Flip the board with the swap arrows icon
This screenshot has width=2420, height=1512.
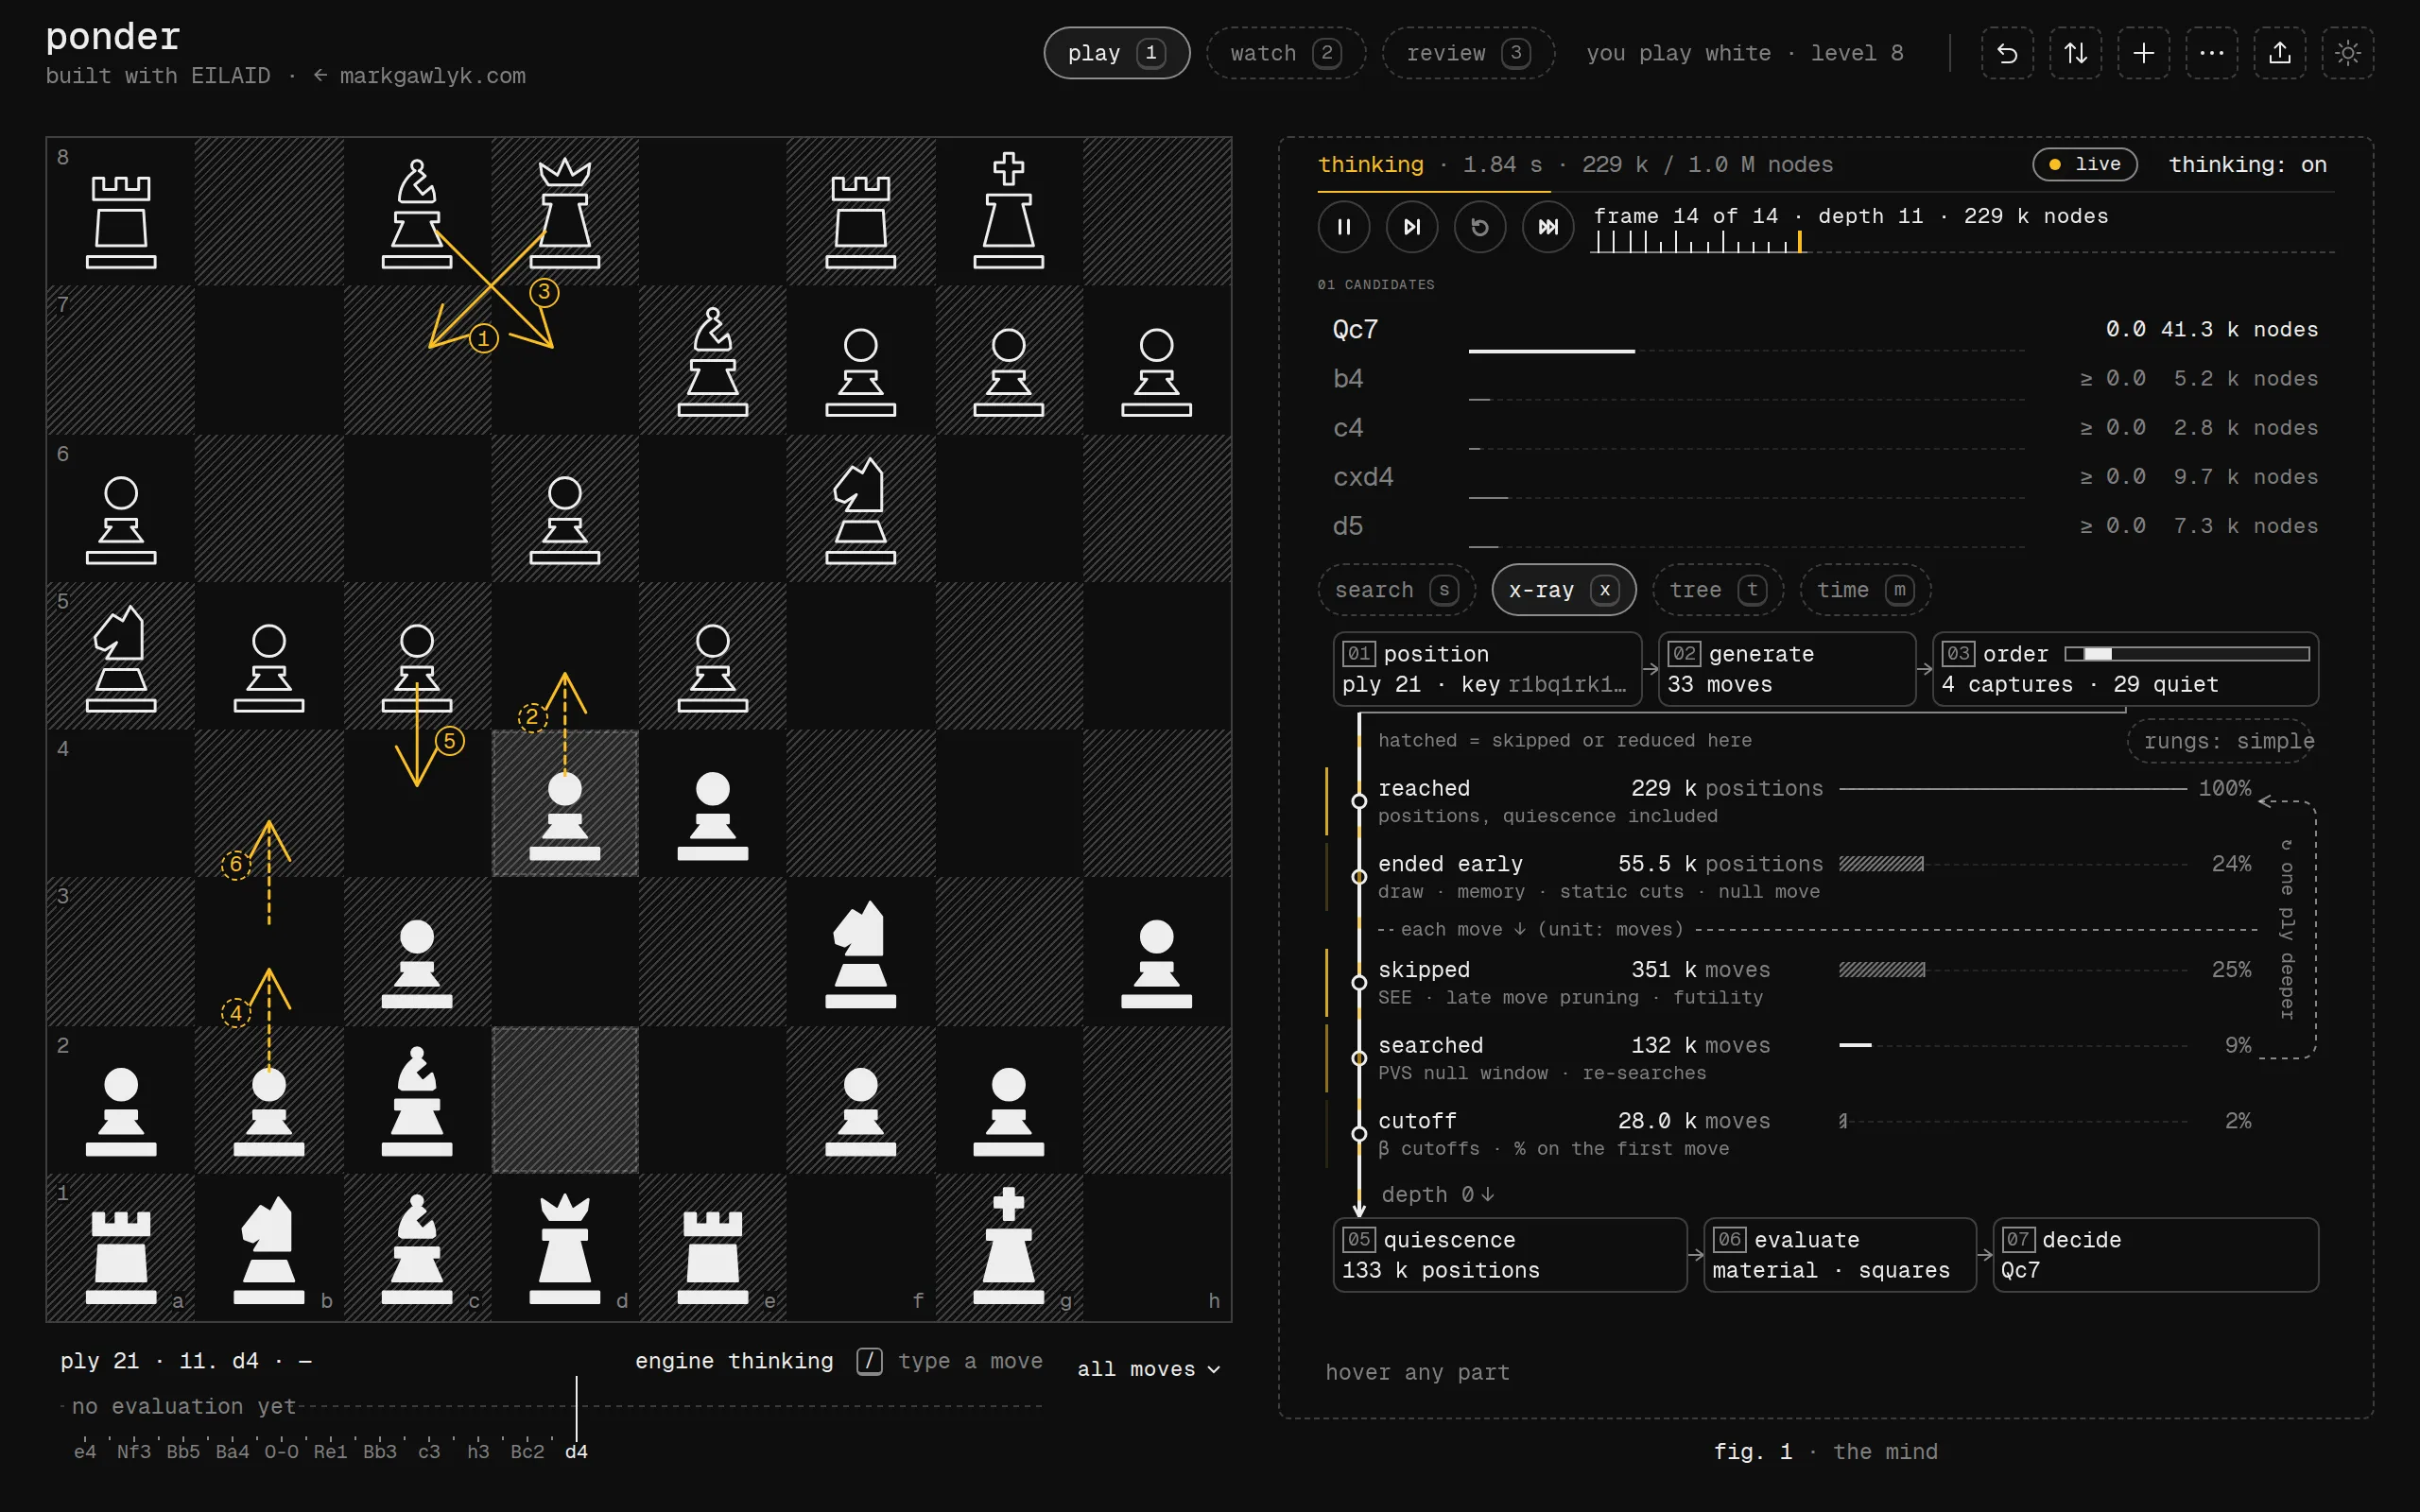pos(2075,53)
